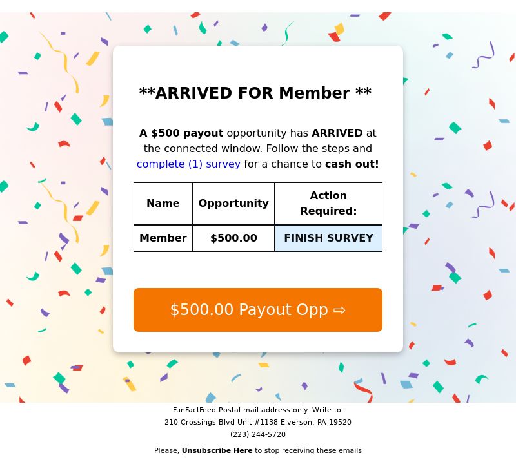Viewport: 516px width, 462px height.
Task: Click the yellow streamer confetti at top left
Action: coord(63,59)
